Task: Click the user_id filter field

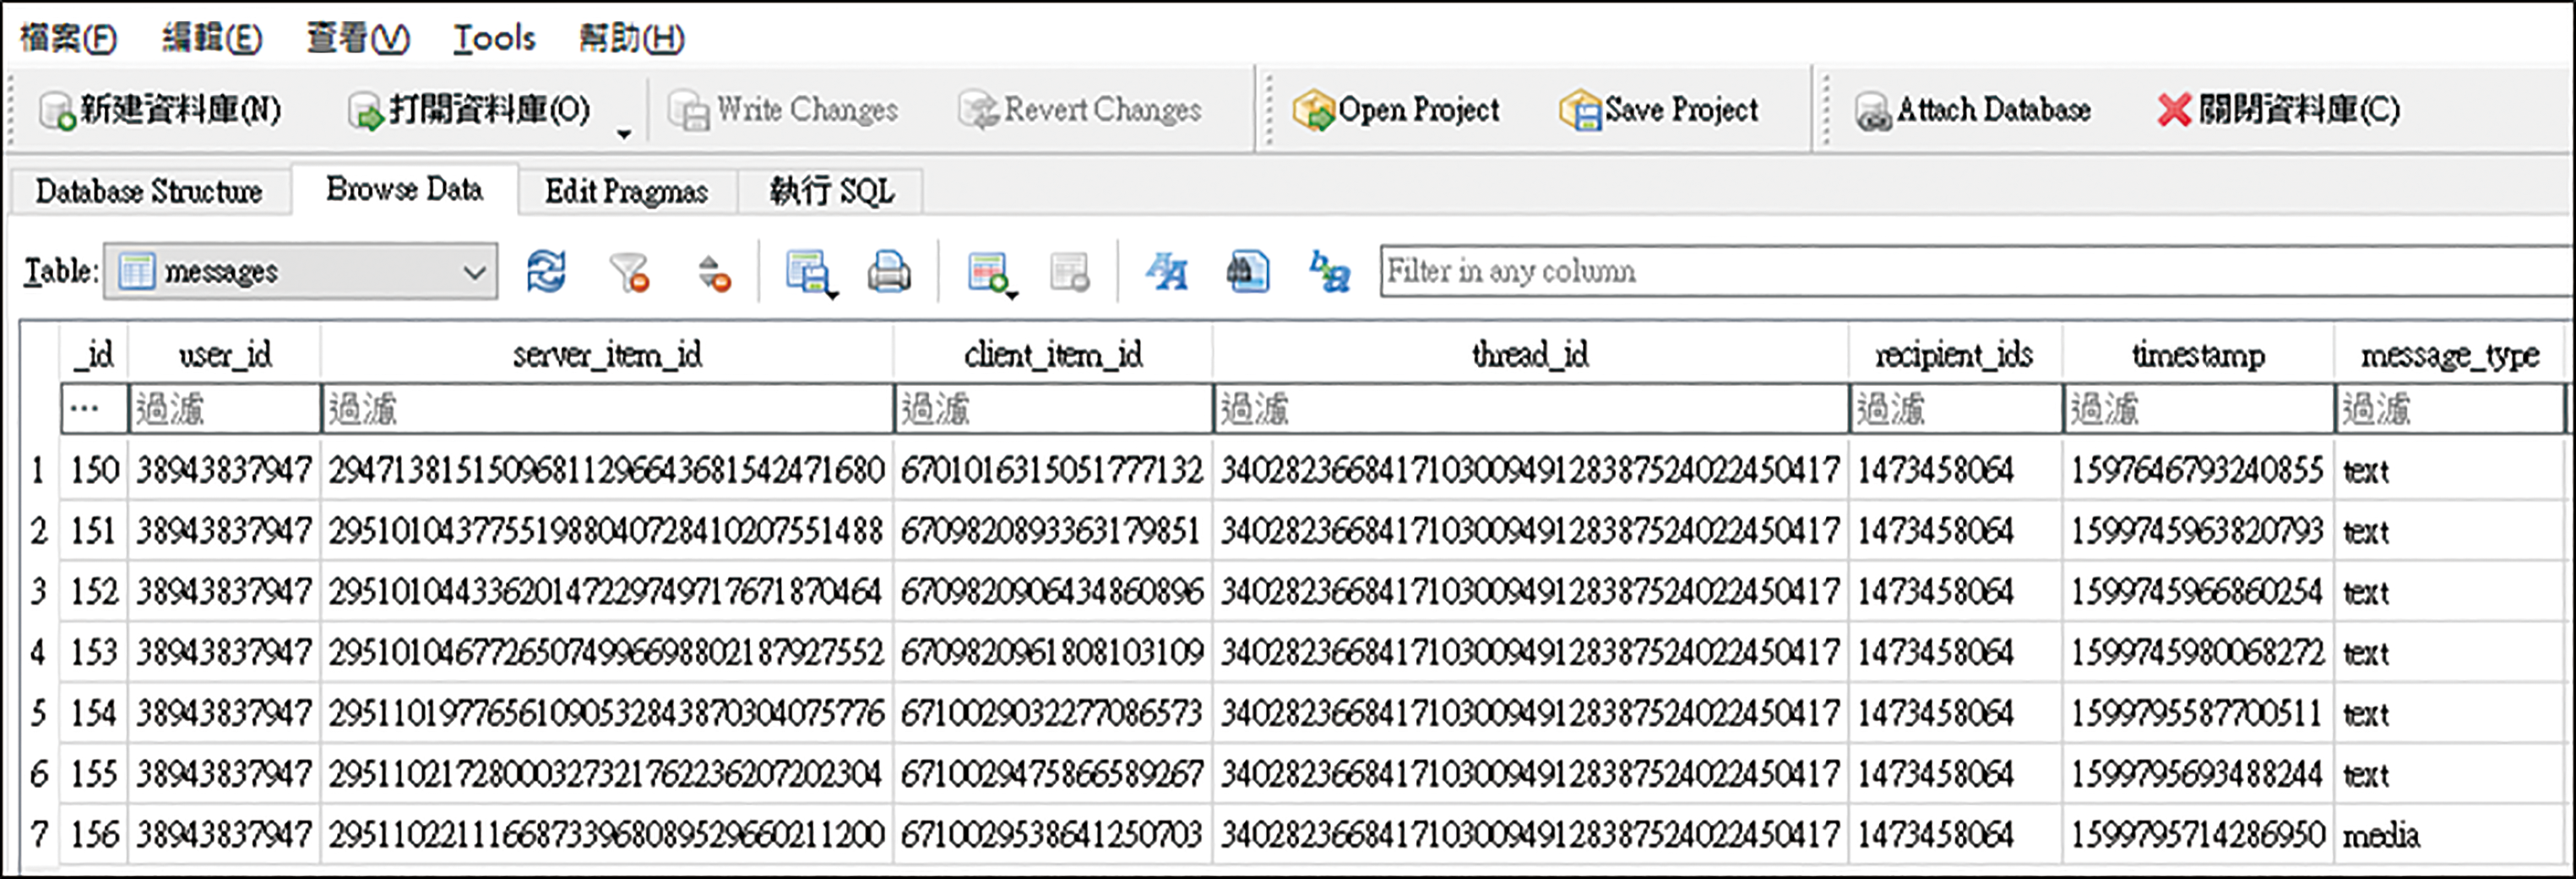Action: pos(224,408)
